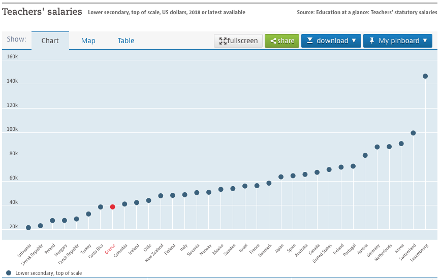Click the Korea data point

click(x=401, y=144)
